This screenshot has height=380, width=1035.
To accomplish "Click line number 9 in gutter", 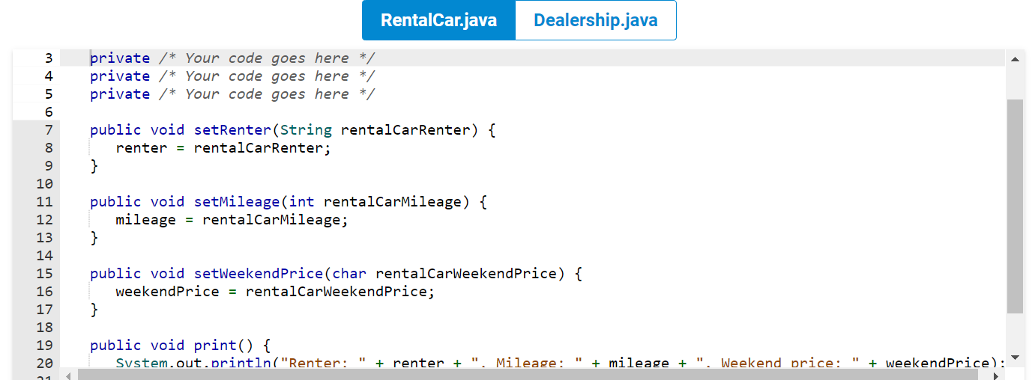I will (x=48, y=166).
